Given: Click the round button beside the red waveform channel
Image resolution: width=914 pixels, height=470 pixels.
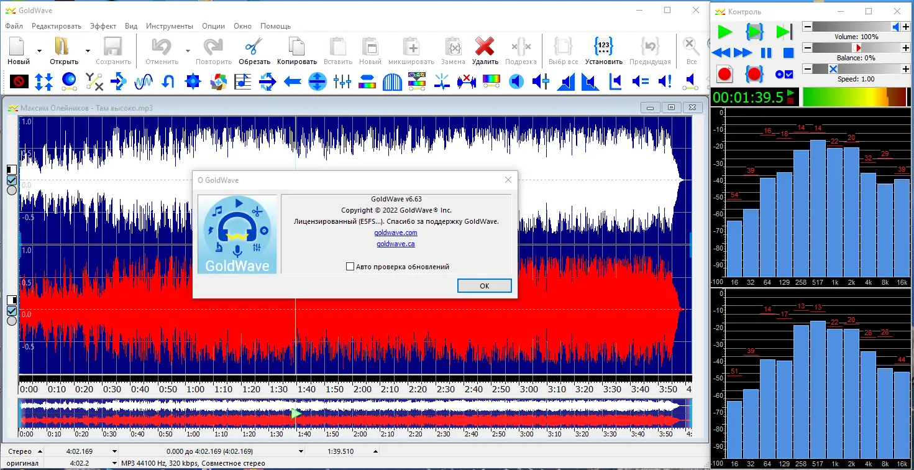Looking at the screenshot, I should pos(11,321).
